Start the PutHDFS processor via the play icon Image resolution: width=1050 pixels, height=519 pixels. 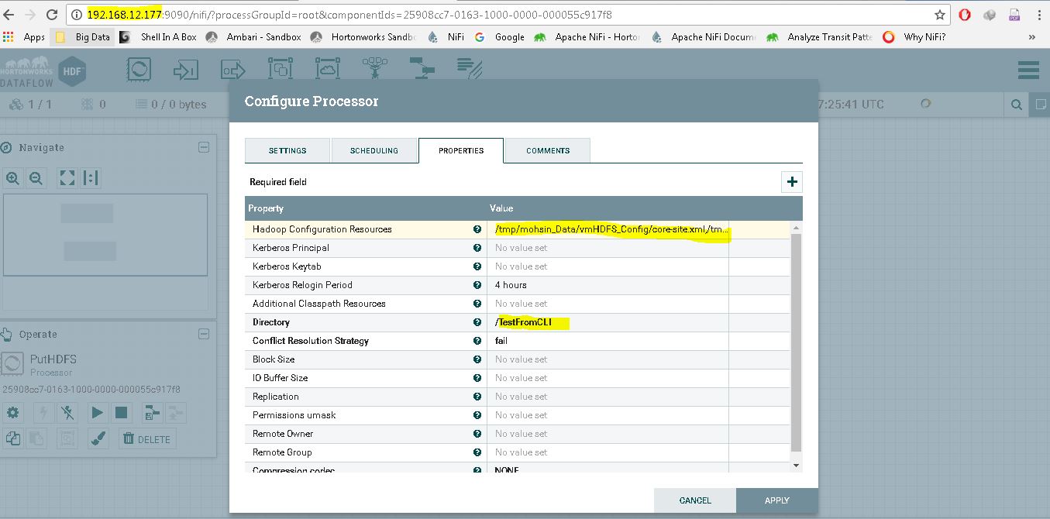97,413
